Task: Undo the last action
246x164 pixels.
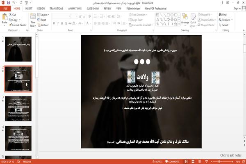Action: [14, 3]
